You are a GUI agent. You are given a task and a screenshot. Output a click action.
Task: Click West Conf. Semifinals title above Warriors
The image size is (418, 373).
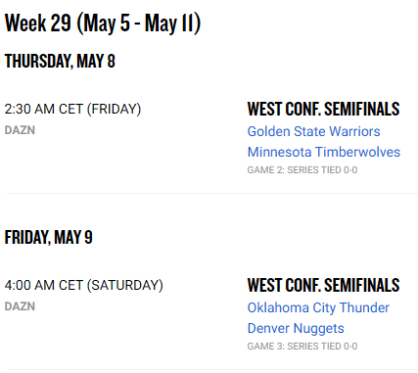(x=323, y=109)
